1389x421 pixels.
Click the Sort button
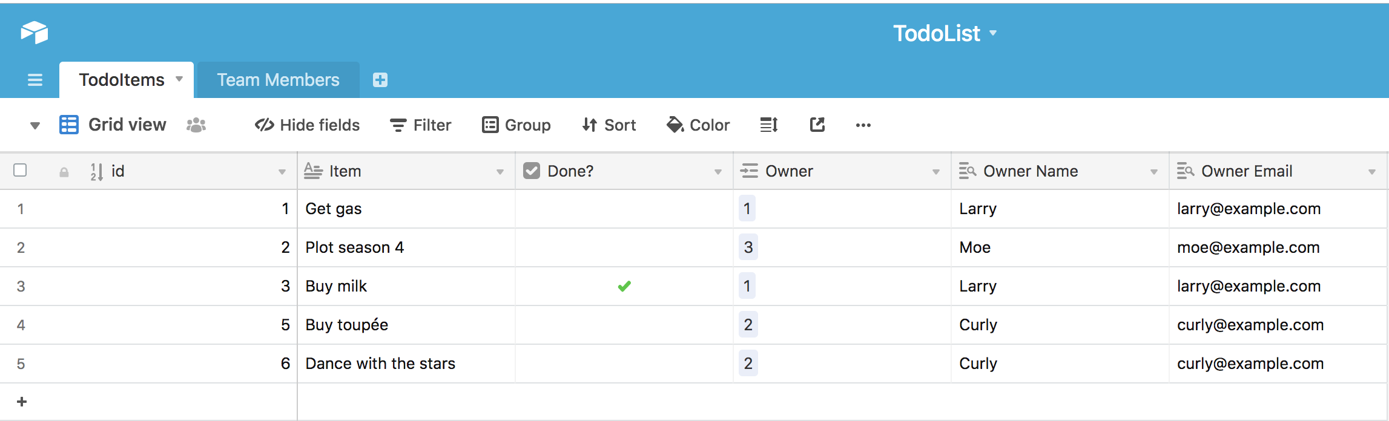(x=609, y=125)
